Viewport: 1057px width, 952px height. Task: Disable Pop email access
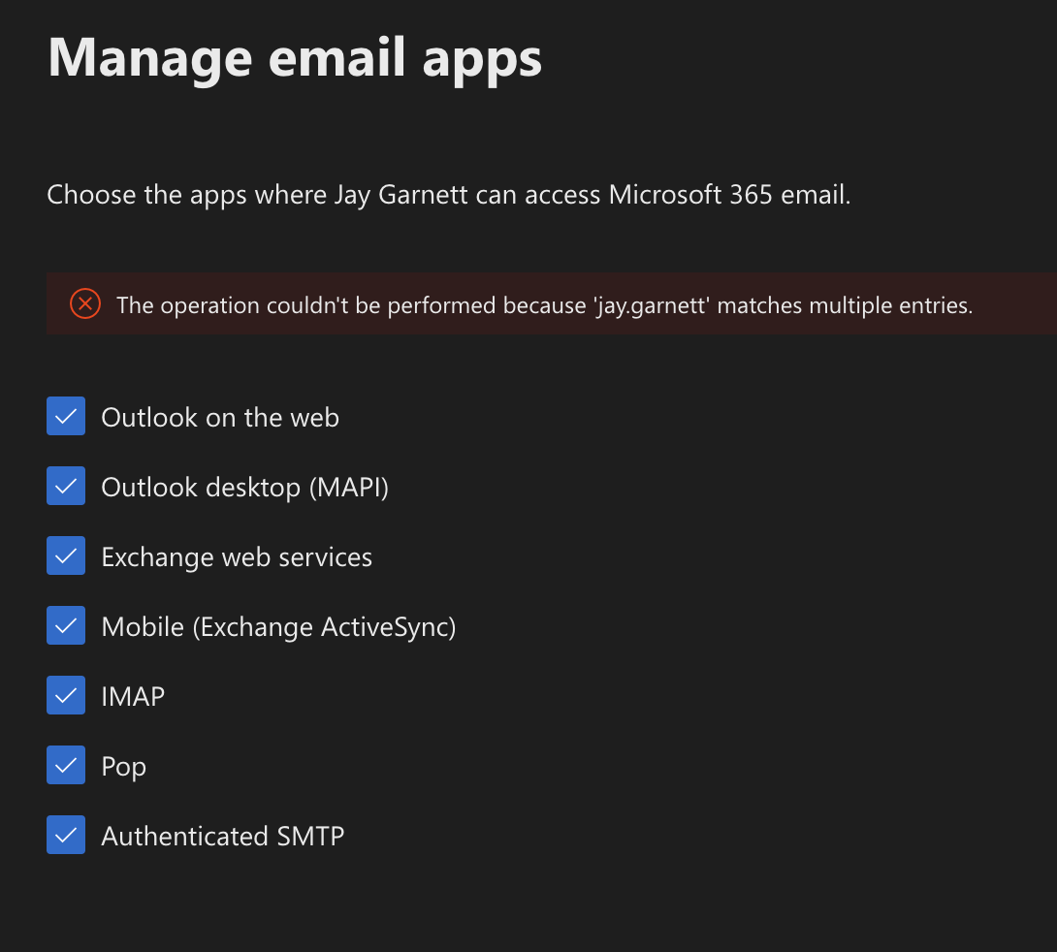tap(65, 765)
